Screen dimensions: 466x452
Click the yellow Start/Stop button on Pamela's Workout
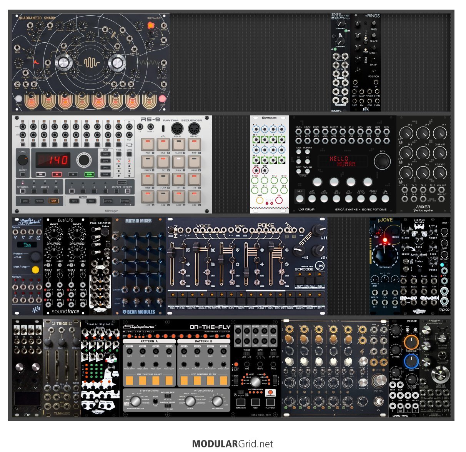pos(35,270)
